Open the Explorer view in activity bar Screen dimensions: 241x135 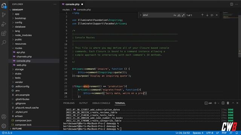click(x=4, y=6)
